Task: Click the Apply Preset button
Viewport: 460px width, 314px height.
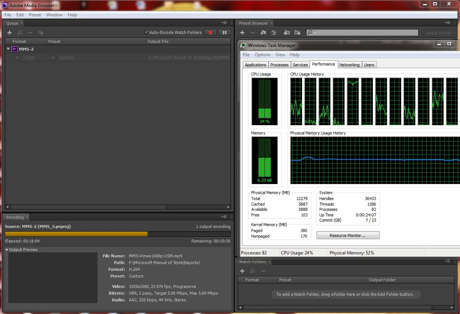Action: [x=438, y=33]
